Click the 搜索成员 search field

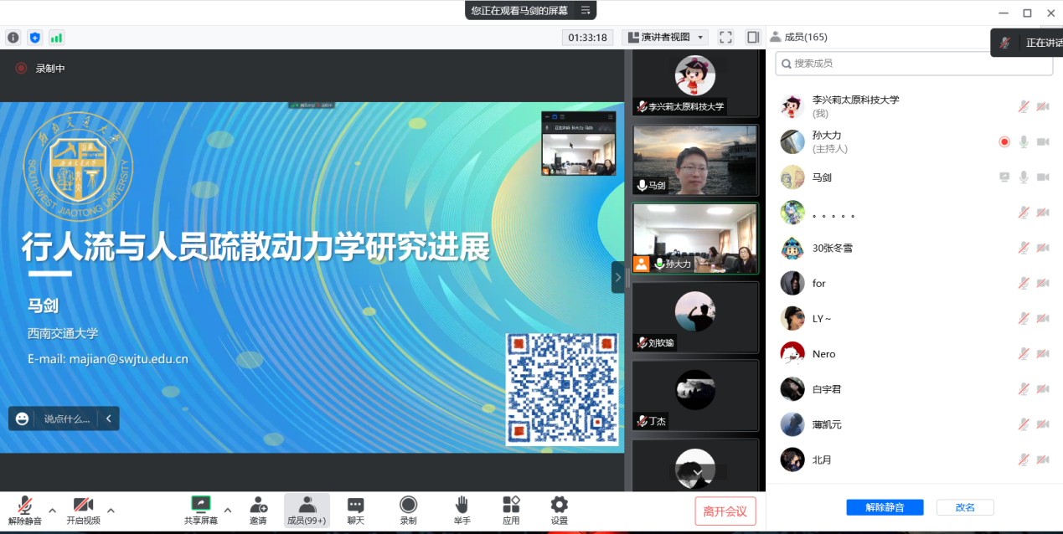coord(914,64)
